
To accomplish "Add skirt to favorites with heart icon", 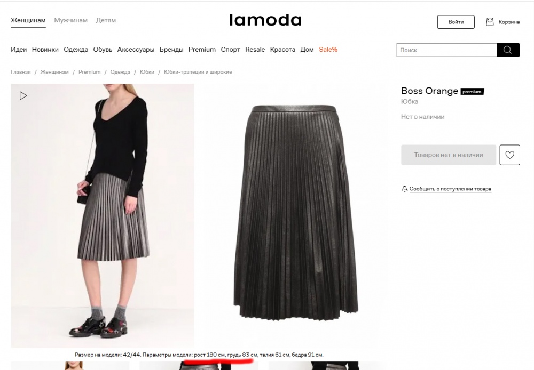I will tap(509, 155).
